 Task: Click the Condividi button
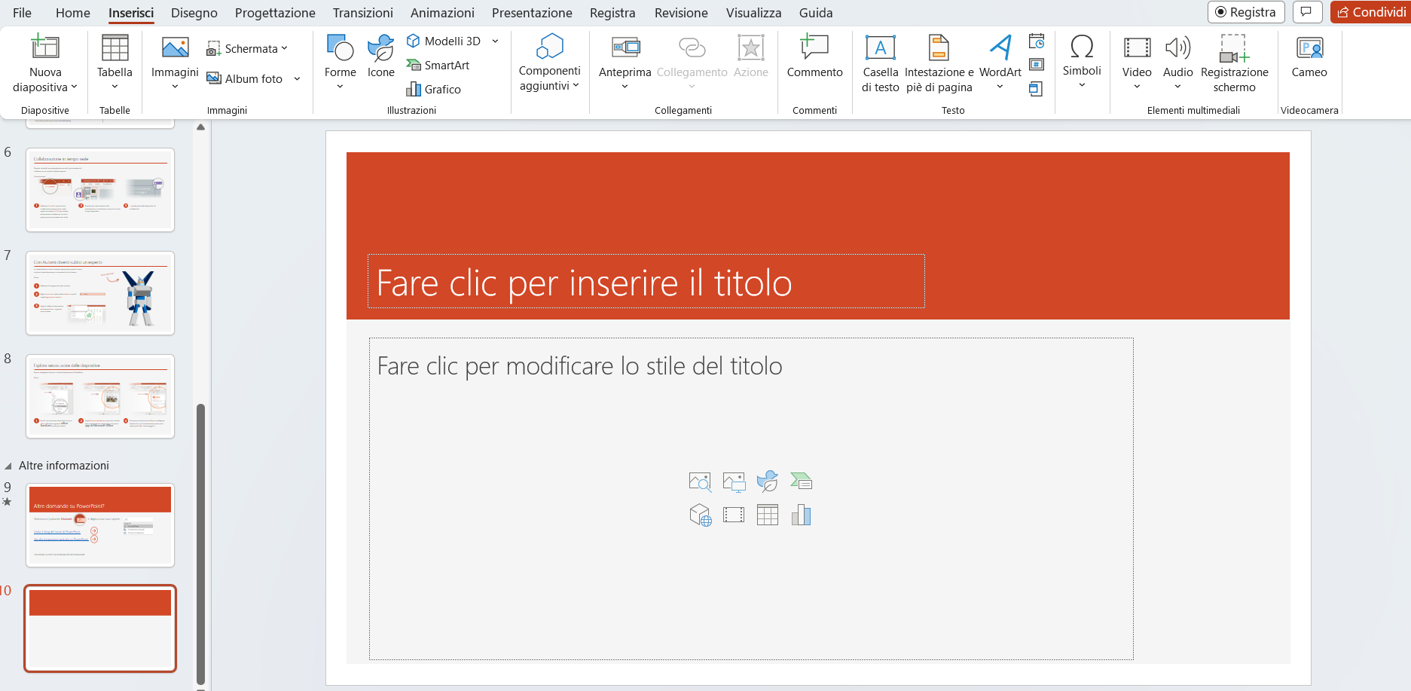pos(1371,12)
